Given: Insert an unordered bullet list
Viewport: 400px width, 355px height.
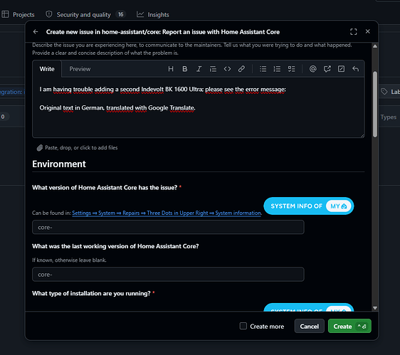Looking at the screenshot, I should tap(263, 69).
